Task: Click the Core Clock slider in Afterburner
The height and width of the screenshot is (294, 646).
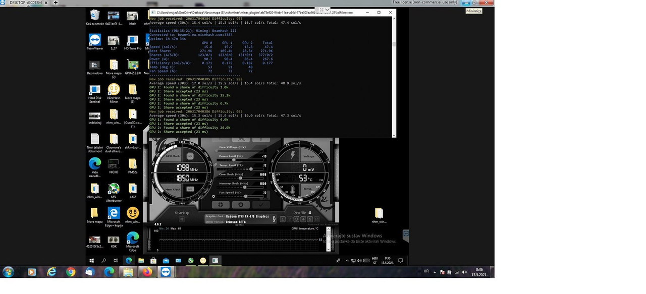Action: 239,178
